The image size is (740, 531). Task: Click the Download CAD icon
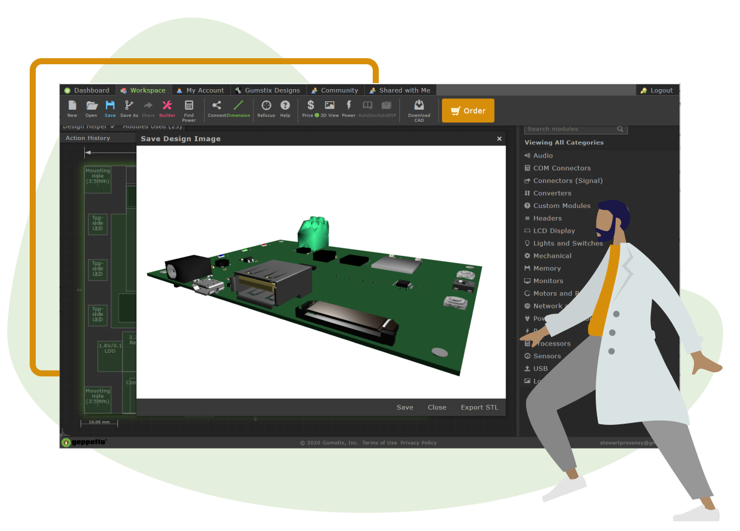click(x=419, y=105)
